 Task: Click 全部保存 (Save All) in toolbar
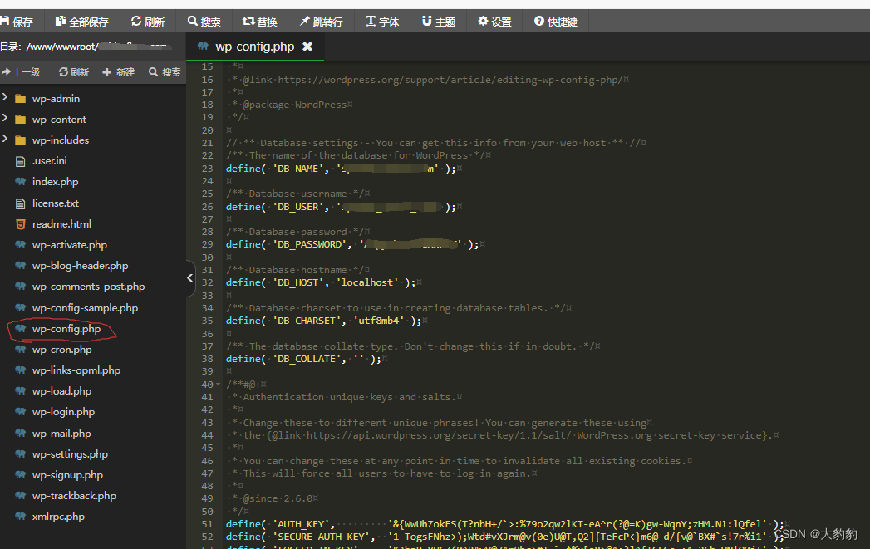pyautogui.click(x=81, y=22)
